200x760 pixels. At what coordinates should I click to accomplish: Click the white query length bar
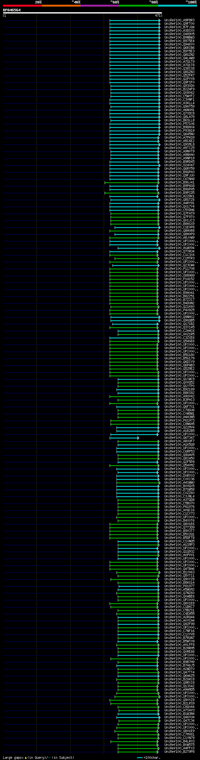(82, 13)
